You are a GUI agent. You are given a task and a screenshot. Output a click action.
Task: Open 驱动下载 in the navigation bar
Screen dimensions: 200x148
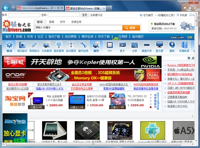coord(54,37)
